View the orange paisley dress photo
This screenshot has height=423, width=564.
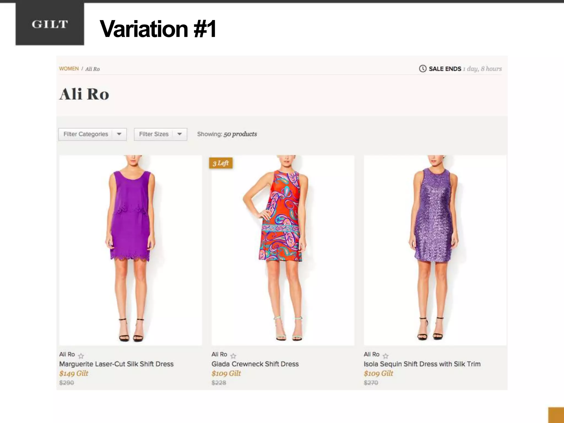283,250
